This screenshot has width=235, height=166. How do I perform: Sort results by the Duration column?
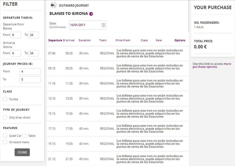tap(85, 40)
